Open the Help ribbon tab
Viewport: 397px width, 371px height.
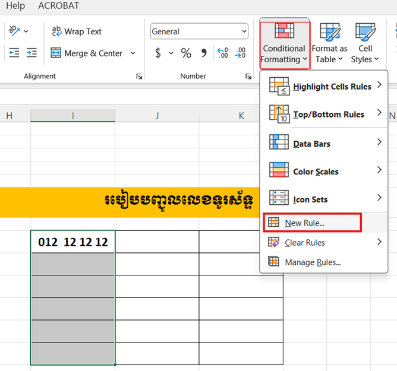[15, 5]
